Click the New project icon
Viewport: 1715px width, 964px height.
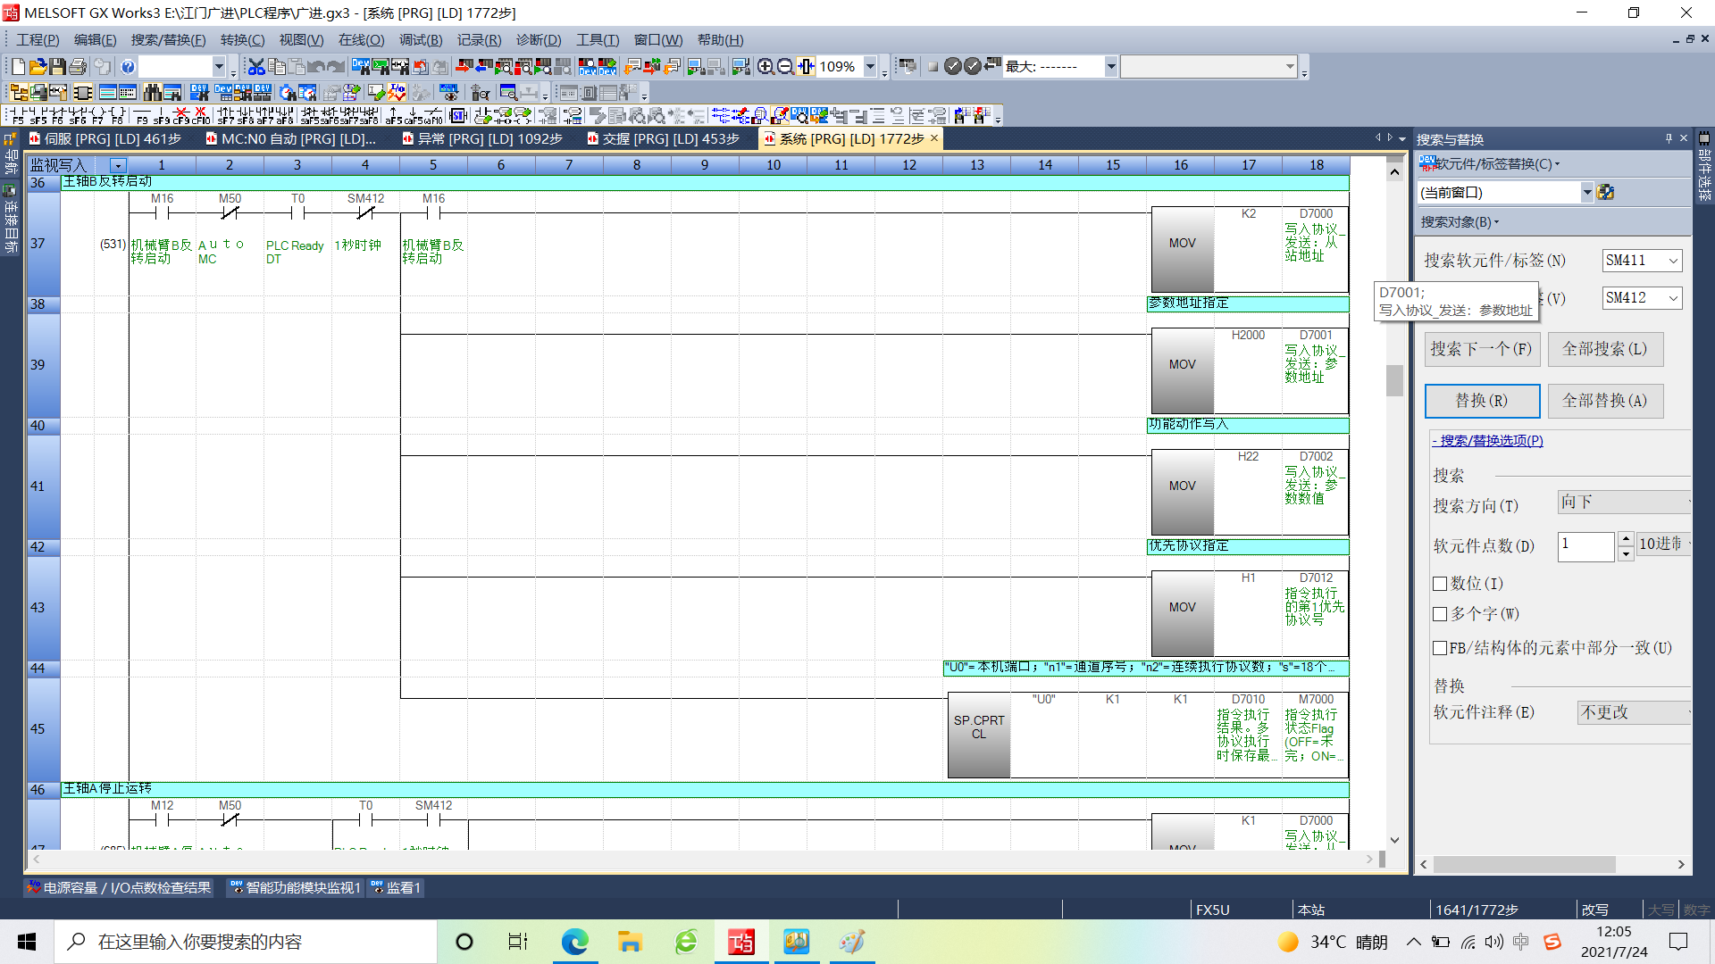coord(18,67)
